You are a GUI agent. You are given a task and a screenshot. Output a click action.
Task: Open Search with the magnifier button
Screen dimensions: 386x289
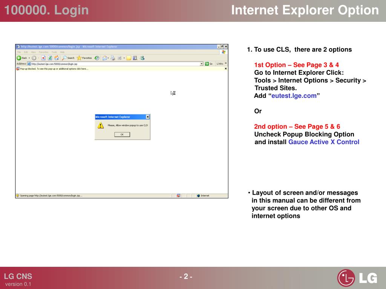(68, 58)
